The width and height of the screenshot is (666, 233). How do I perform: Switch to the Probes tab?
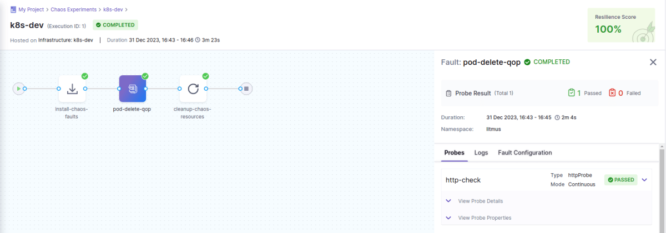[455, 153]
